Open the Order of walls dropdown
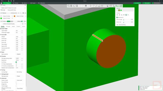The image size is (163, 91). click(x=19, y=80)
